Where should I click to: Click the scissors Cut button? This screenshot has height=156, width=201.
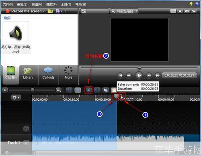88,90
